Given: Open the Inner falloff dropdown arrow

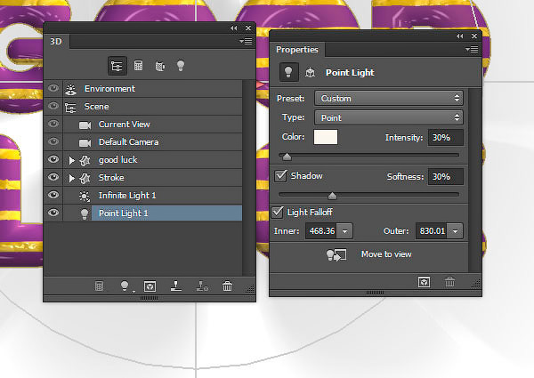Looking at the screenshot, I should [x=344, y=231].
